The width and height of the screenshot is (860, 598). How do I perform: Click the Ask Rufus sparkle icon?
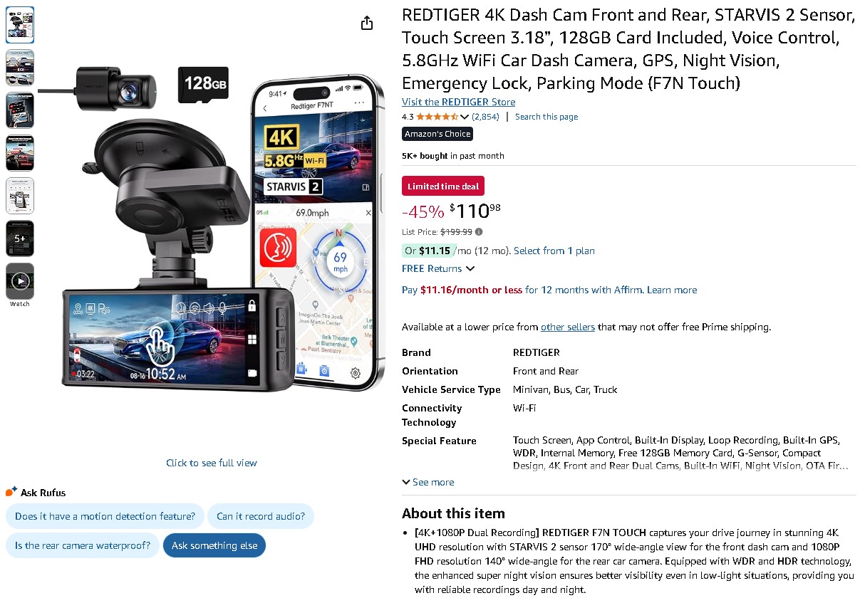click(x=11, y=492)
